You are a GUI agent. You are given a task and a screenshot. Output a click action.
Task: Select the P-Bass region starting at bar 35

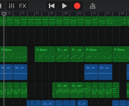pyautogui.click(x=98, y=54)
